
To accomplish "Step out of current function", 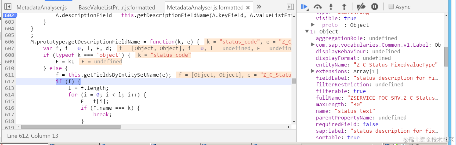I will click(344, 7).
